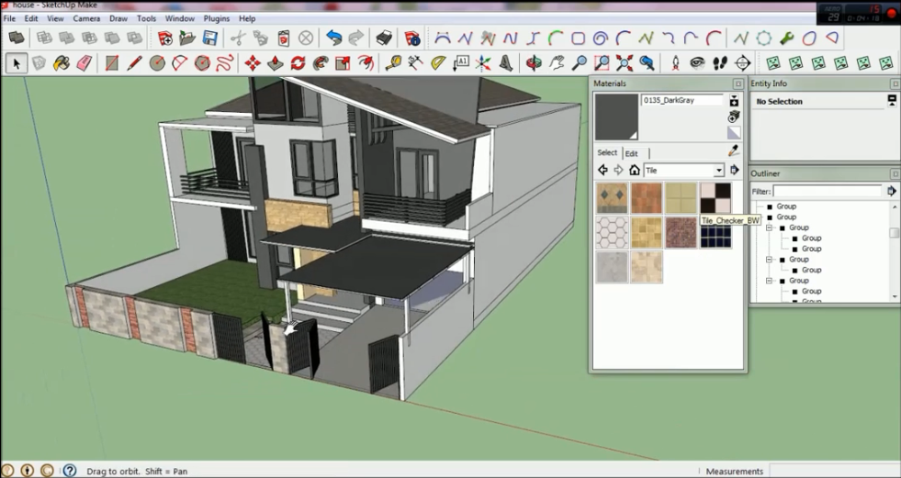901x478 pixels.
Task: Navigate back in Materials library
Action: pyautogui.click(x=603, y=170)
